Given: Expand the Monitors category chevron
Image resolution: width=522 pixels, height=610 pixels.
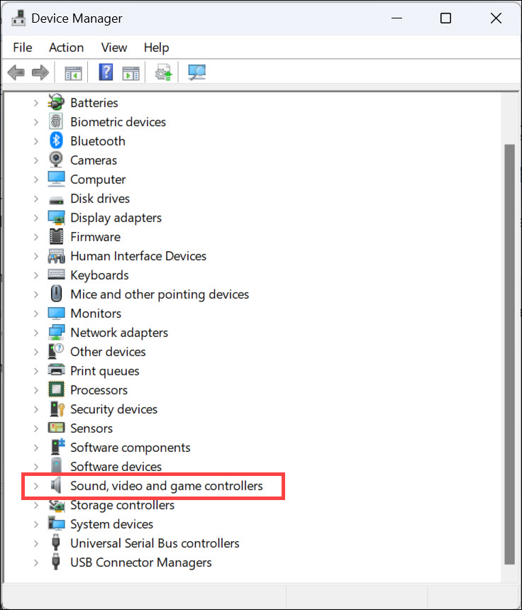Looking at the screenshot, I should pos(35,314).
